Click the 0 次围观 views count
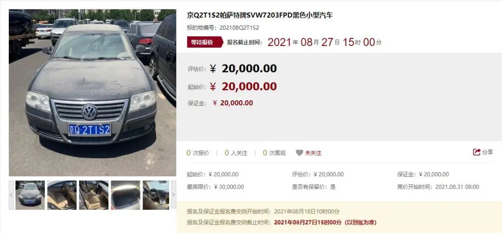 (x=274, y=153)
